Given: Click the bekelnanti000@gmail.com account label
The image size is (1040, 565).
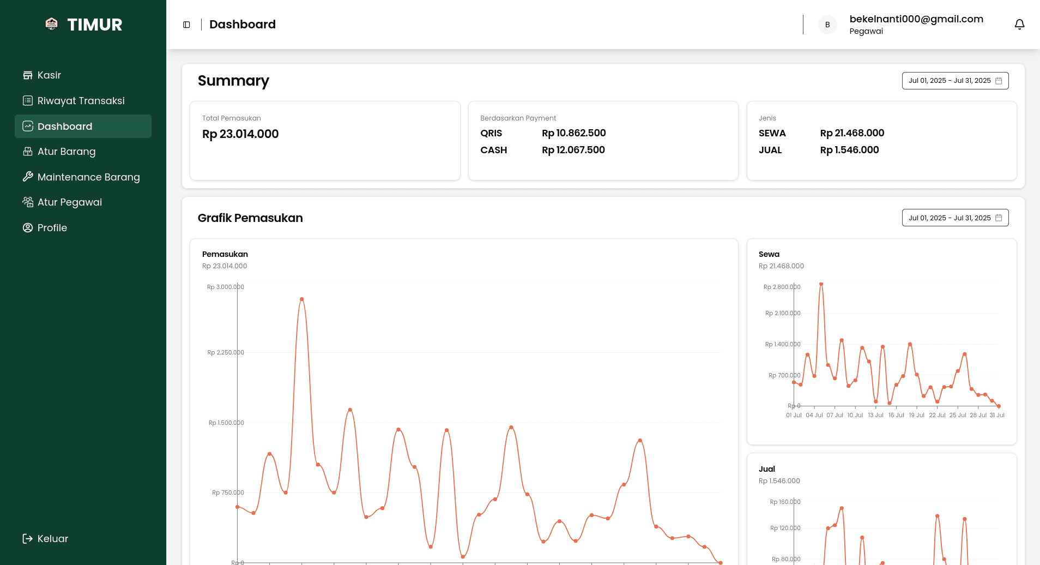Looking at the screenshot, I should pos(916,19).
